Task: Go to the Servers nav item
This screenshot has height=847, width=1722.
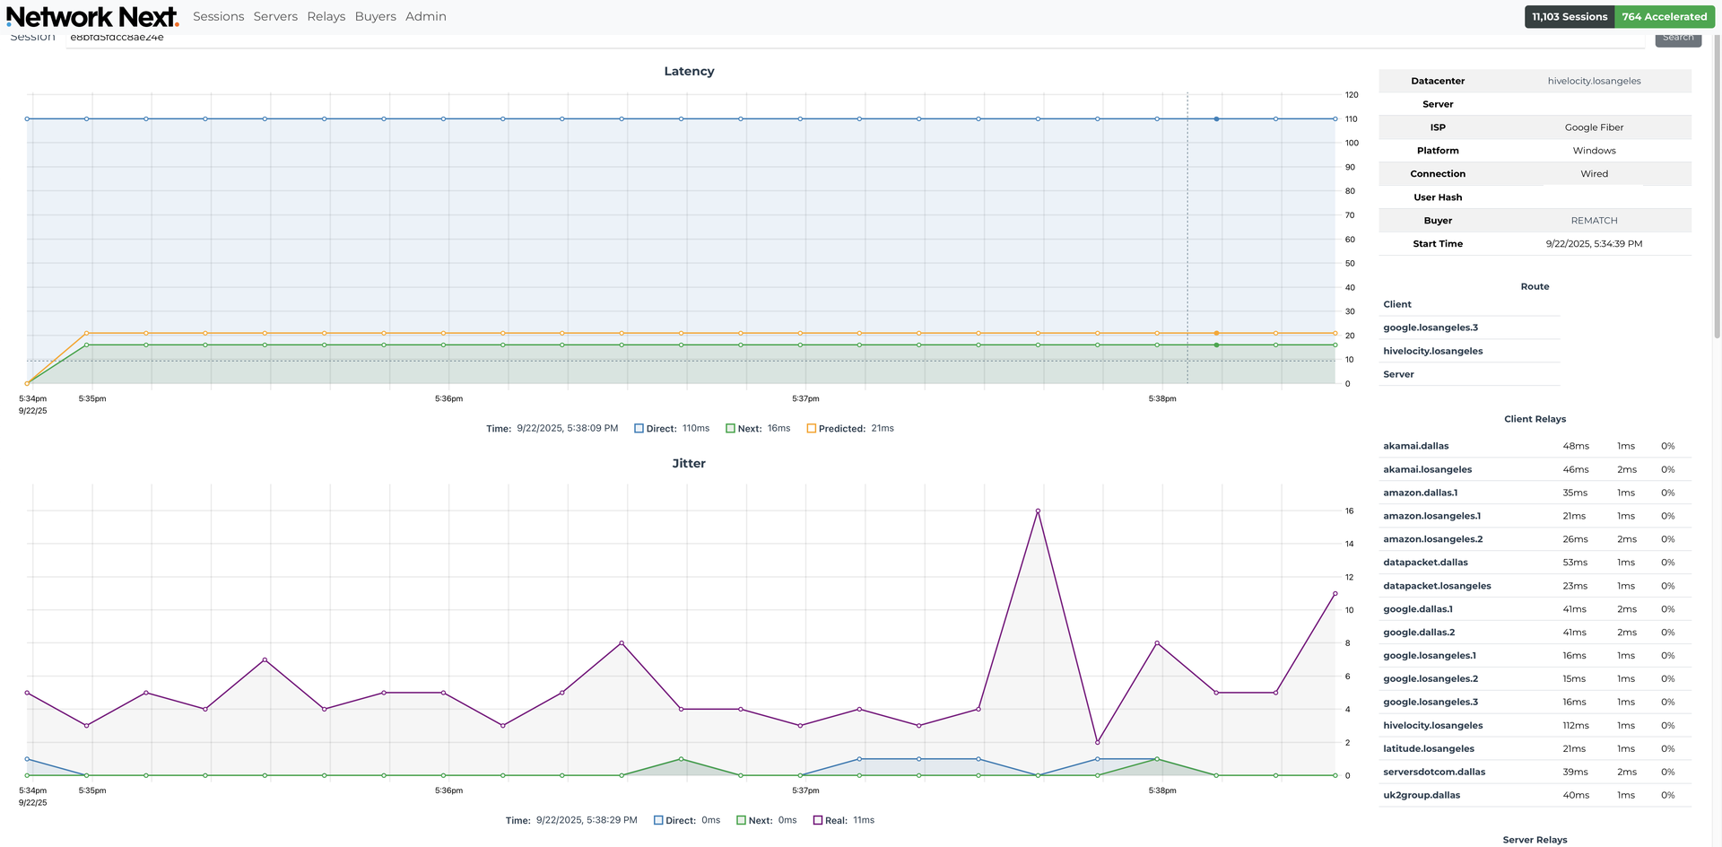Action: coord(275,17)
